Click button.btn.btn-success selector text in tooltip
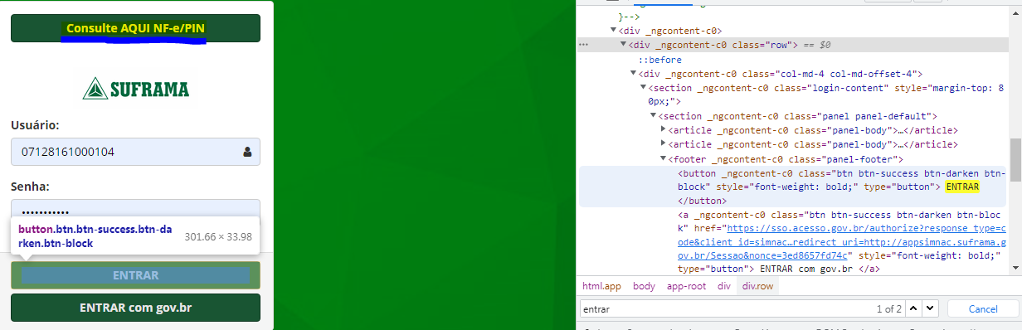This screenshot has width=1022, height=330. (x=95, y=235)
